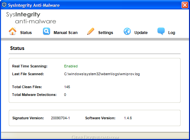
Task: Click the Status section heading
Action: click(x=17, y=48)
